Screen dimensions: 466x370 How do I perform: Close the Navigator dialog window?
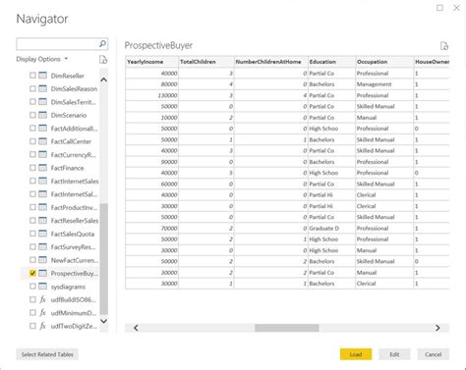tap(456, 8)
